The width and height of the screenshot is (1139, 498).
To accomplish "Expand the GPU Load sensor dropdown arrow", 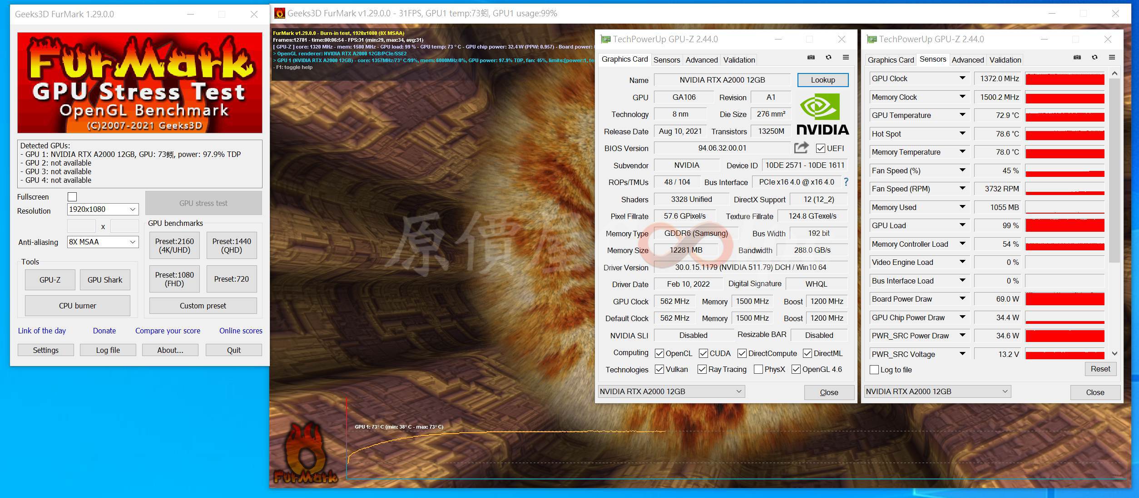I will point(962,225).
